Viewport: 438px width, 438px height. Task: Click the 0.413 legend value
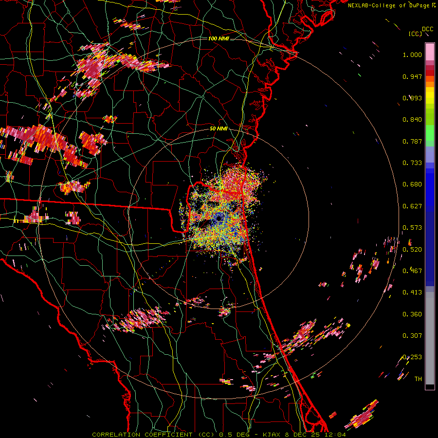[412, 292]
